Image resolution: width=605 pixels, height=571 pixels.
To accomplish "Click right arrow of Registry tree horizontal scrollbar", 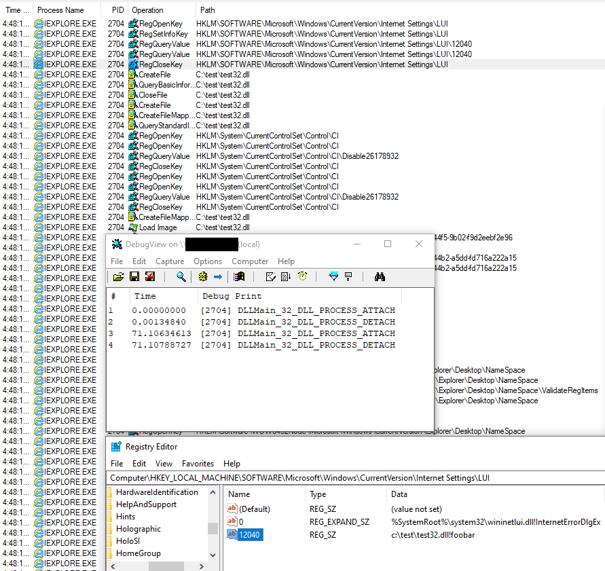I will 202,566.
